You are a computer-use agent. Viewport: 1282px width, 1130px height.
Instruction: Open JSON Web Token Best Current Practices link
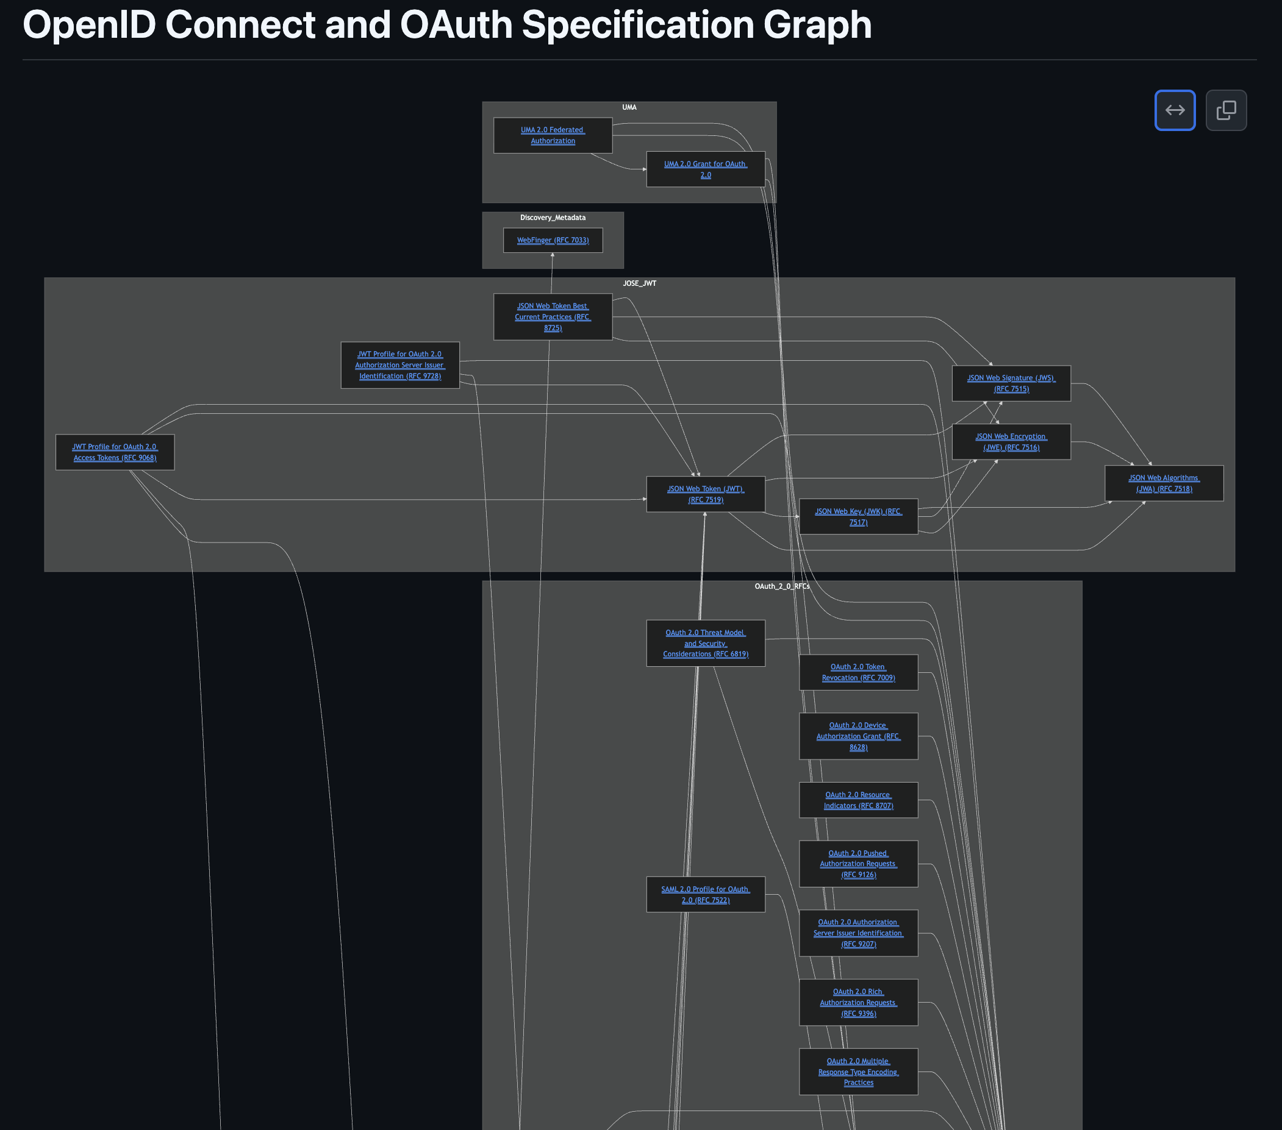[552, 316]
